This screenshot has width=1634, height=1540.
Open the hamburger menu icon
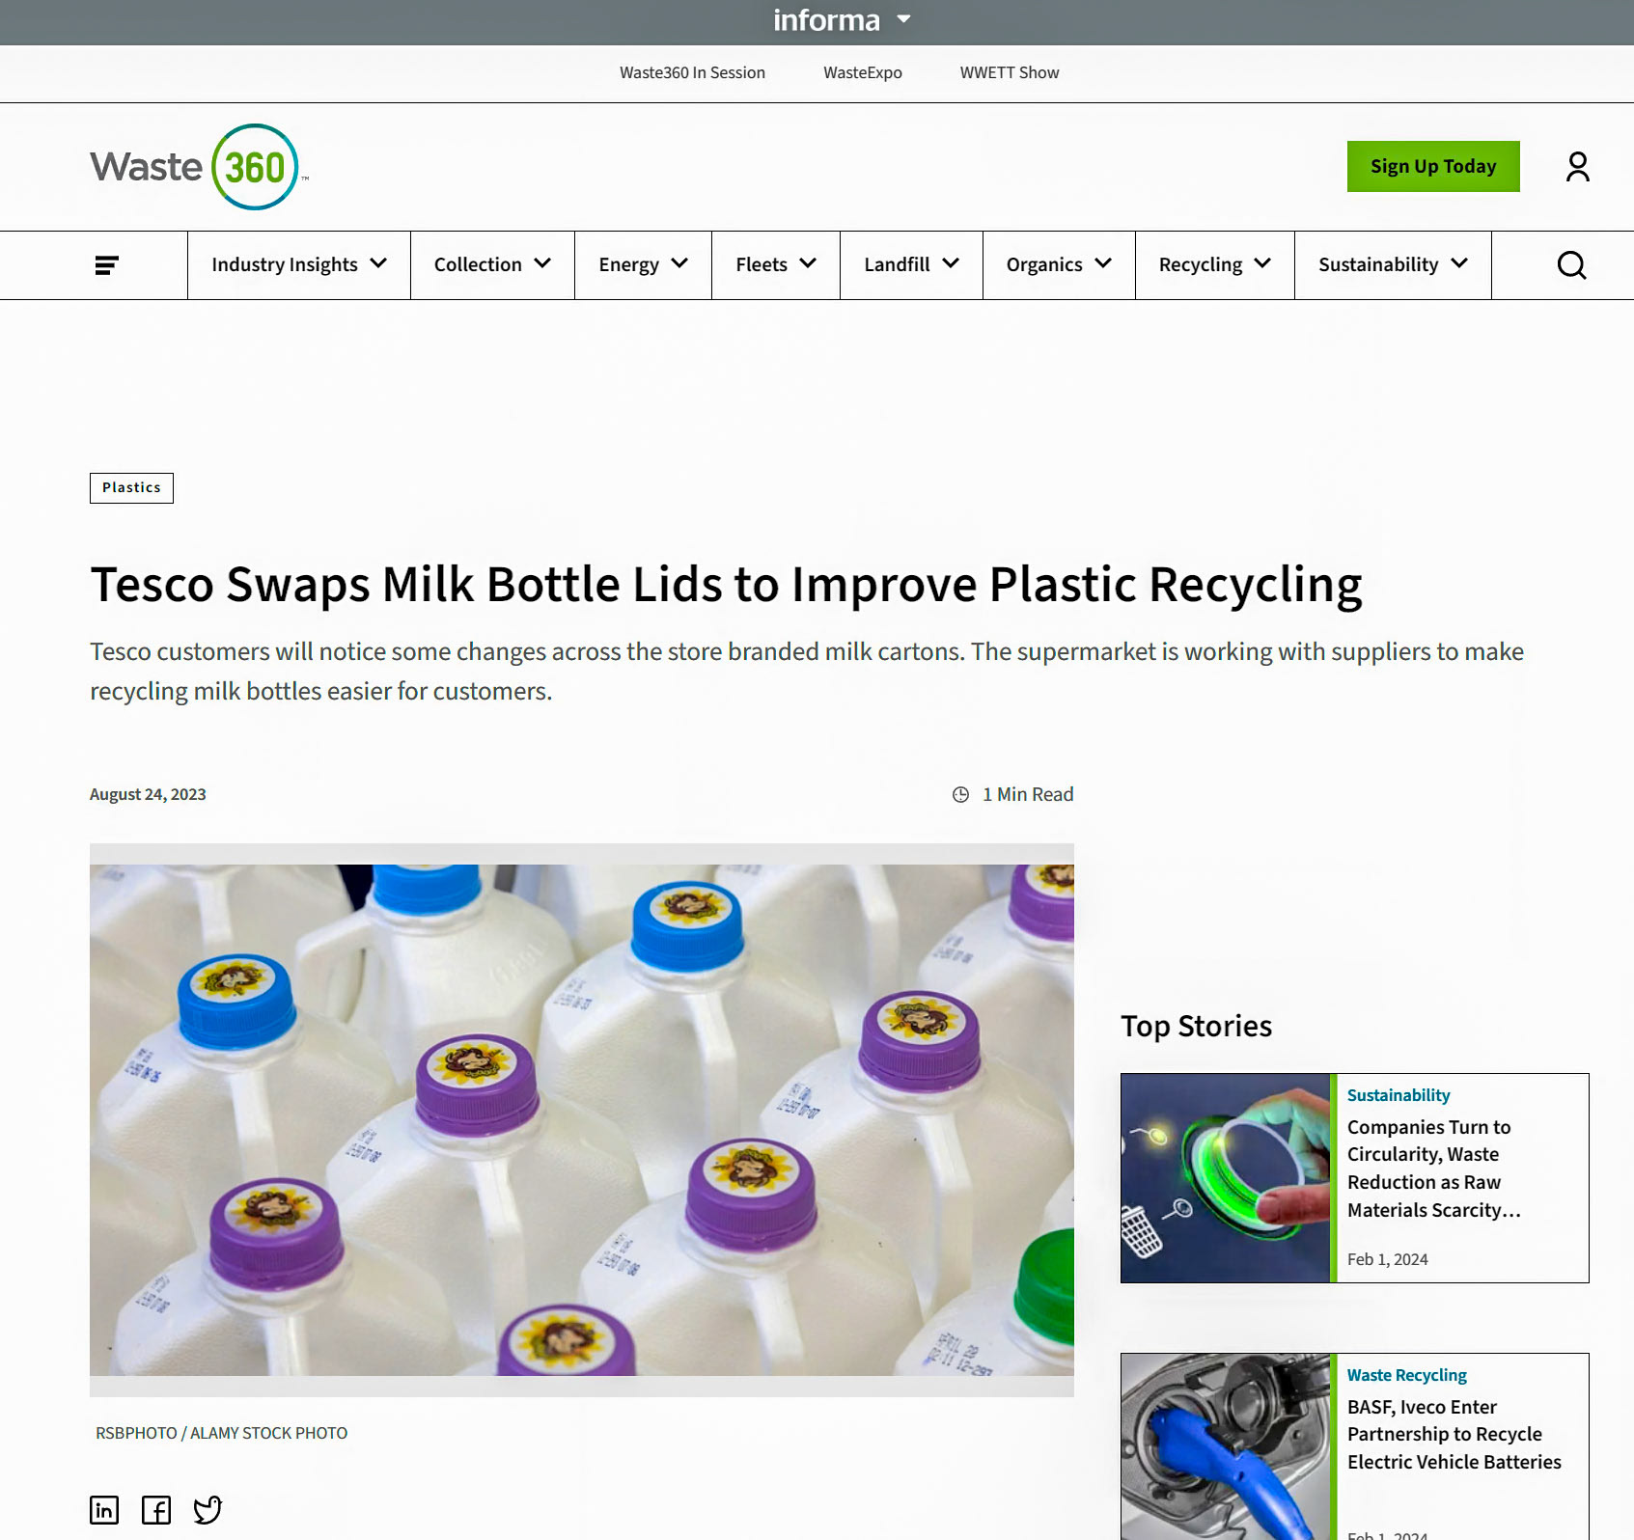pos(106,265)
